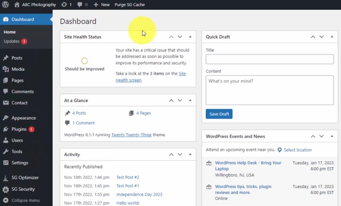The width and height of the screenshot is (341, 206).
Task: Click the pages icon beside 4 Pages
Action: pos(131,113)
